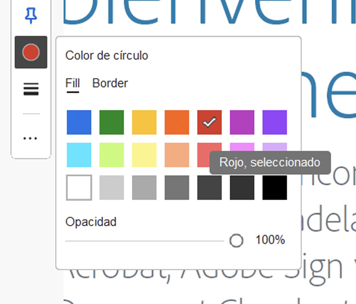Pick the orange color swatch
This screenshot has width=356, height=304.
(x=177, y=122)
